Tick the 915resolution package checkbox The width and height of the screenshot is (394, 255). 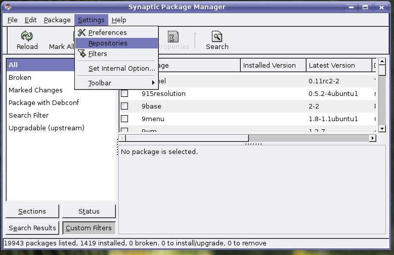124,93
